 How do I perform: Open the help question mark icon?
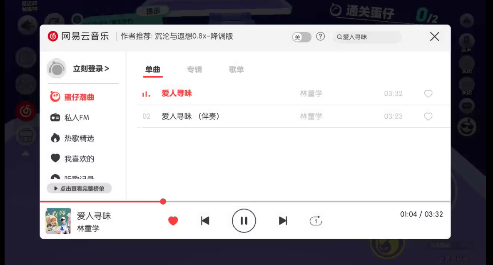[x=320, y=37]
